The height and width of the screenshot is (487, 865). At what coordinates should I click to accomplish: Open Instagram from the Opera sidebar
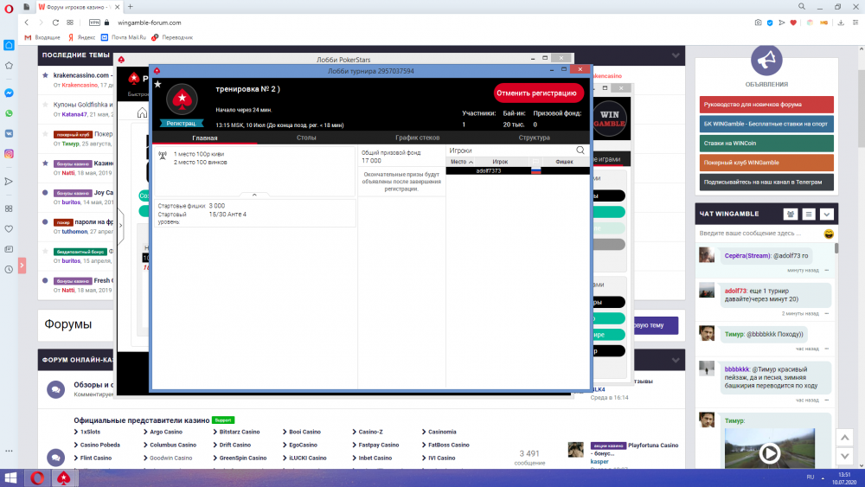pos(9,153)
